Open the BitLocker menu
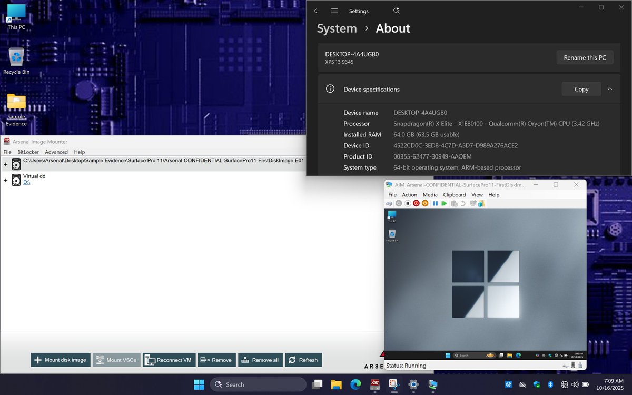This screenshot has width=632, height=395. tap(28, 152)
